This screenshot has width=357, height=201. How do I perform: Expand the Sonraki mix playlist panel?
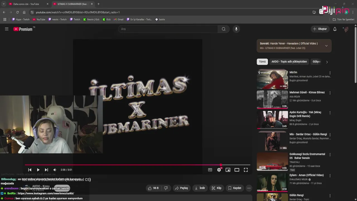pyautogui.click(x=326, y=46)
